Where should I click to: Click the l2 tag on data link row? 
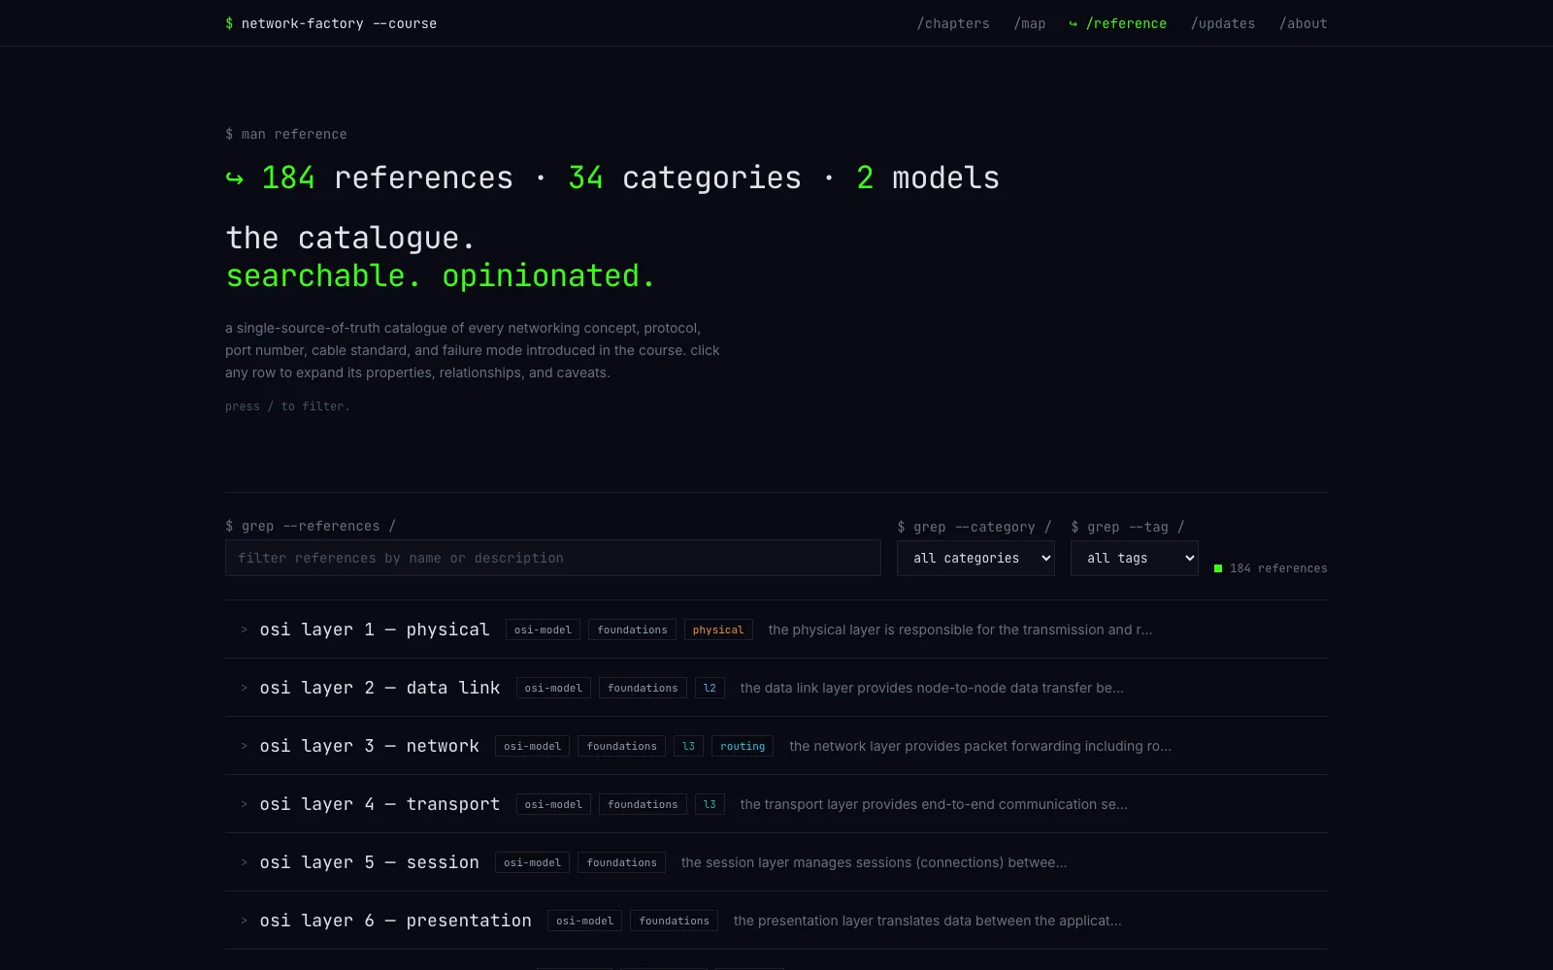[x=710, y=688]
